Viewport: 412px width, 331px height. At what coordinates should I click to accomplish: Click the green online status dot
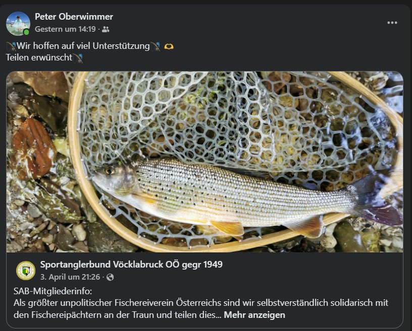point(26,32)
